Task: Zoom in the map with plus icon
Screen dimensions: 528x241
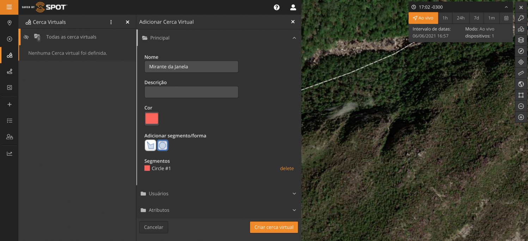Action: (521, 117)
